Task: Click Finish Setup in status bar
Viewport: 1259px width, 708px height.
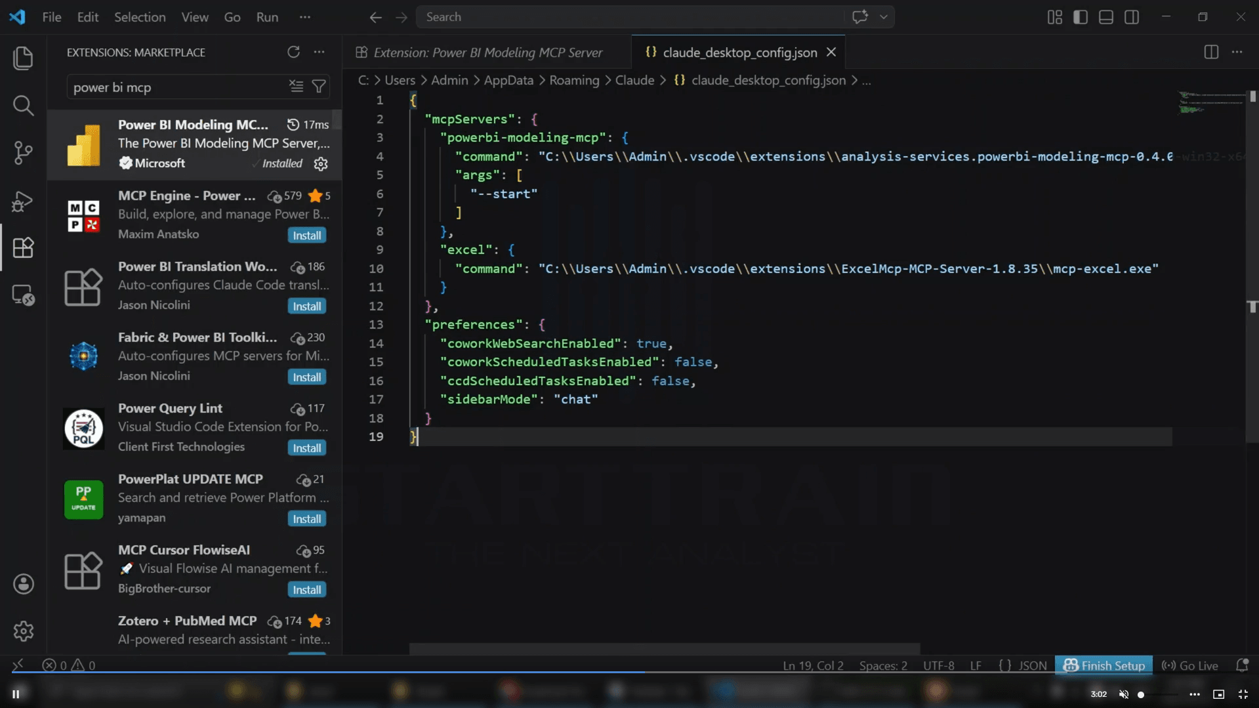Action: click(x=1104, y=665)
